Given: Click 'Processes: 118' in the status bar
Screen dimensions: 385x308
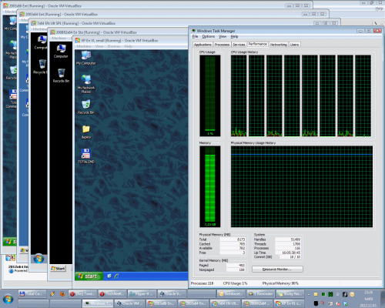Looking at the screenshot, I should pos(203,283).
